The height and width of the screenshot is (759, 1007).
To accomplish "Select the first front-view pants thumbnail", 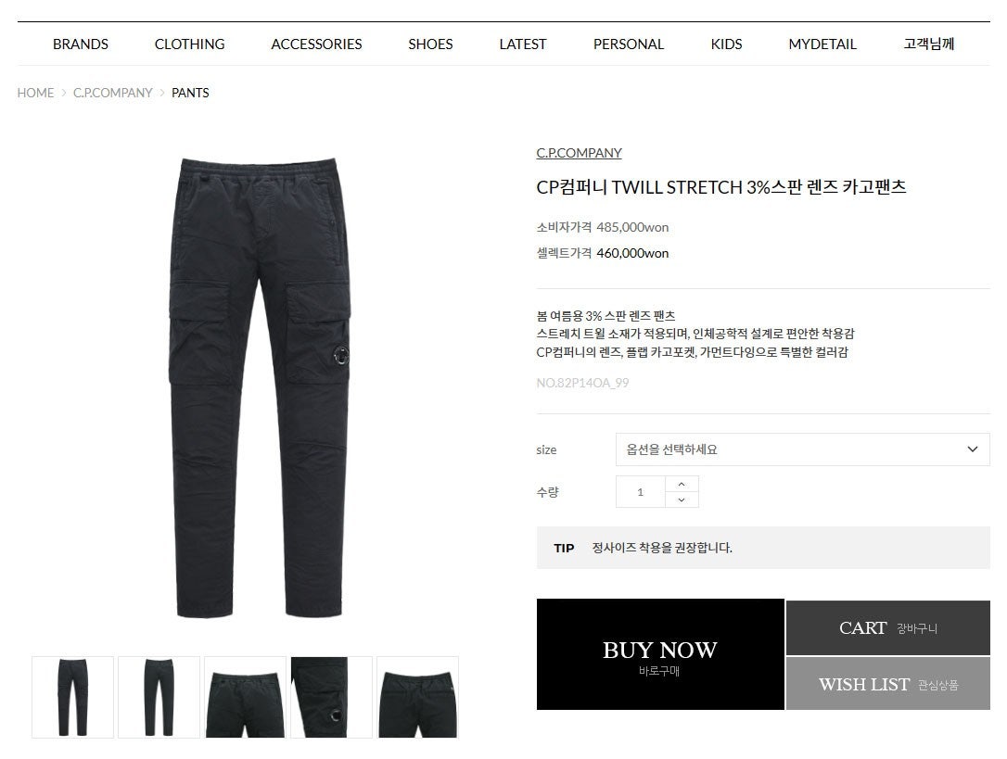I will [72, 697].
